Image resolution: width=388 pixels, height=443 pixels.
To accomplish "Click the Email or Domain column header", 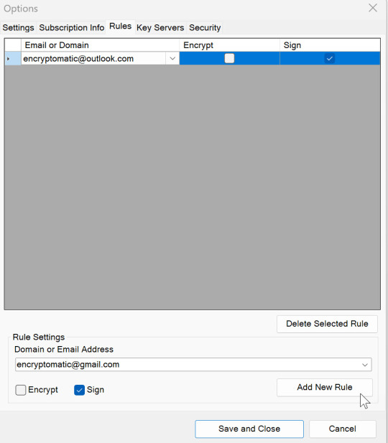I will coord(100,45).
